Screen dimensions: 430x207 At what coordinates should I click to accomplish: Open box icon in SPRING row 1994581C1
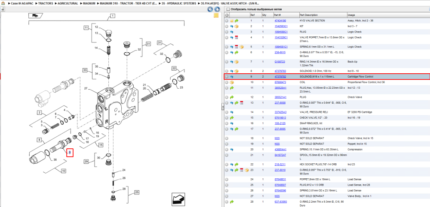click(x=241, y=47)
